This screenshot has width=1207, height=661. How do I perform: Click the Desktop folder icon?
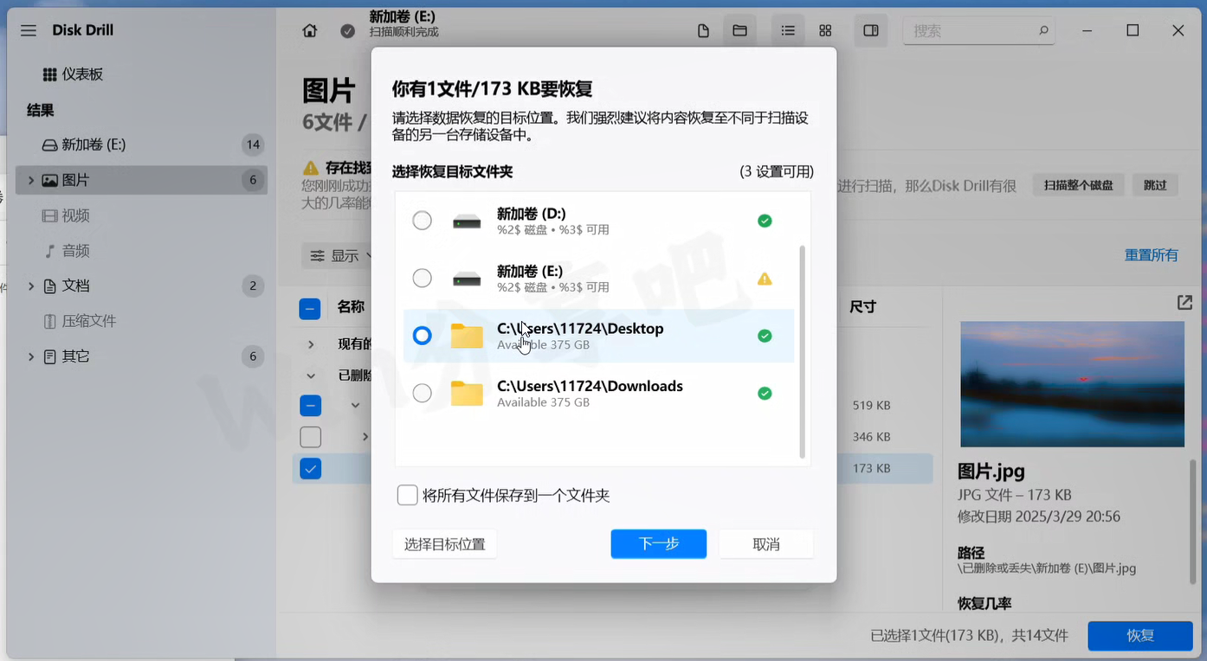click(x=467, y=336)
